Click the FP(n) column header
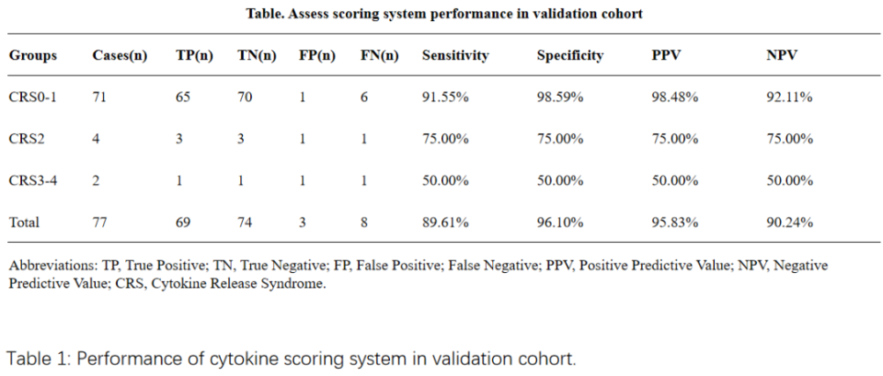 [x=317, y=56]
